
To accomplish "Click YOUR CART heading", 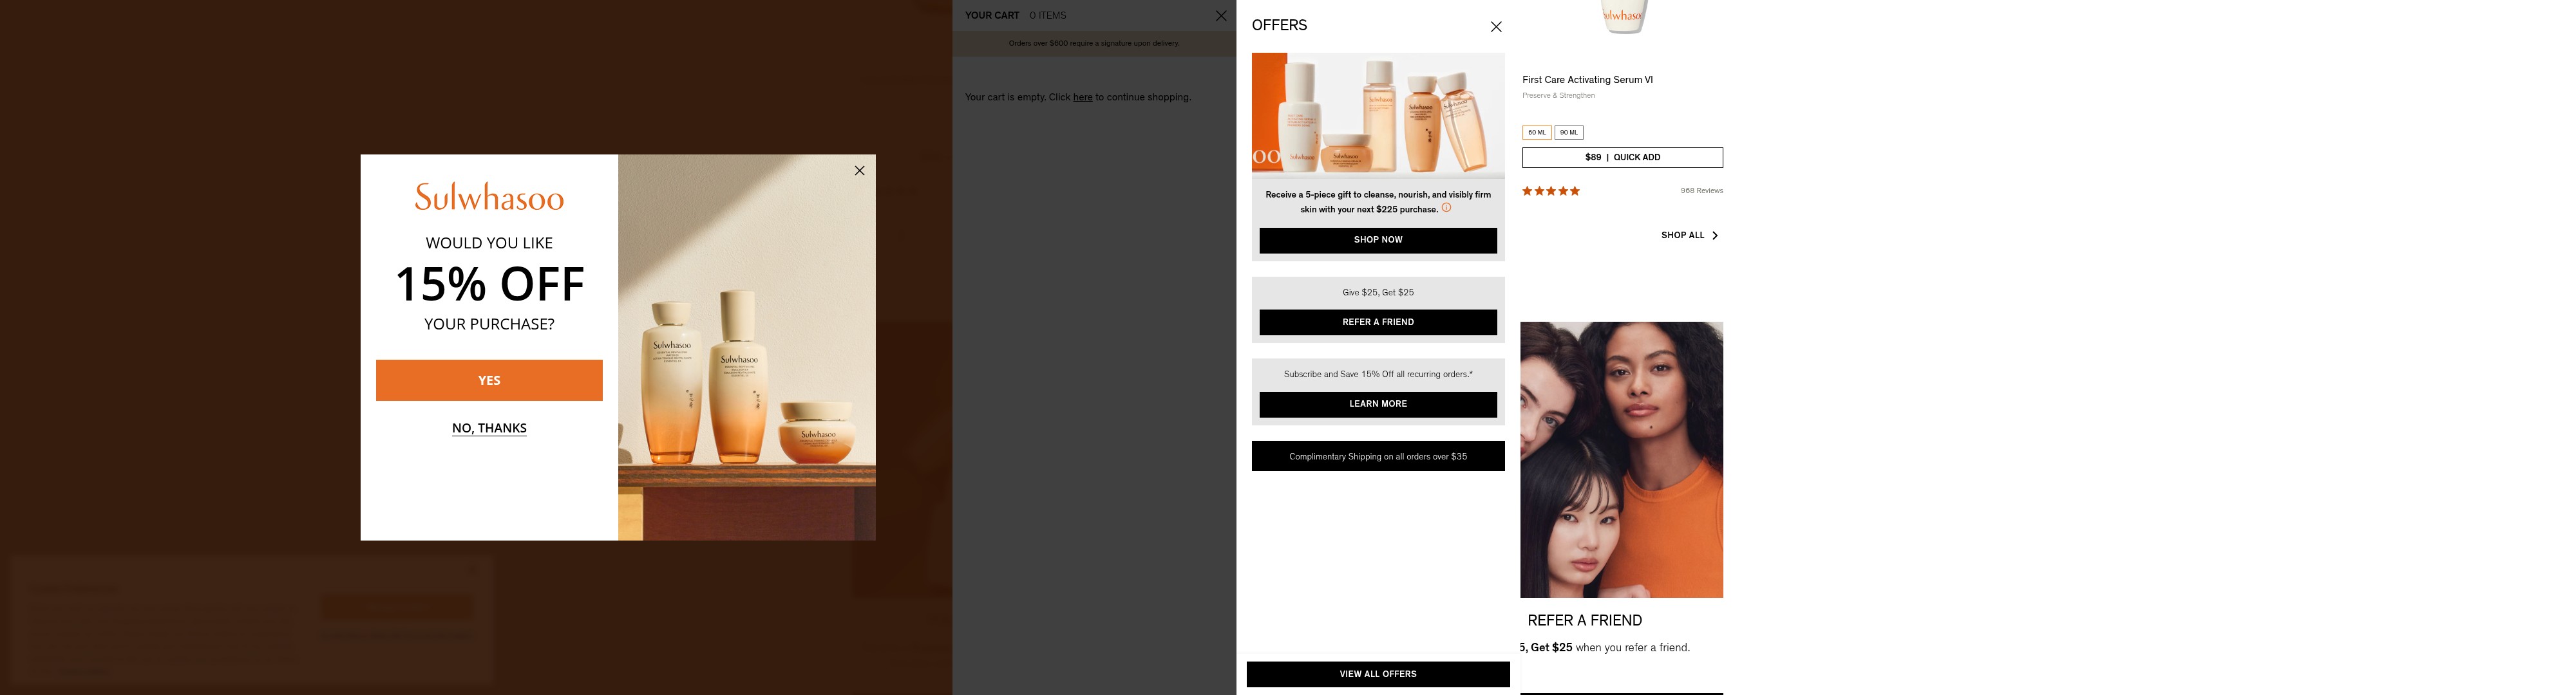I will tap(992, 16).
